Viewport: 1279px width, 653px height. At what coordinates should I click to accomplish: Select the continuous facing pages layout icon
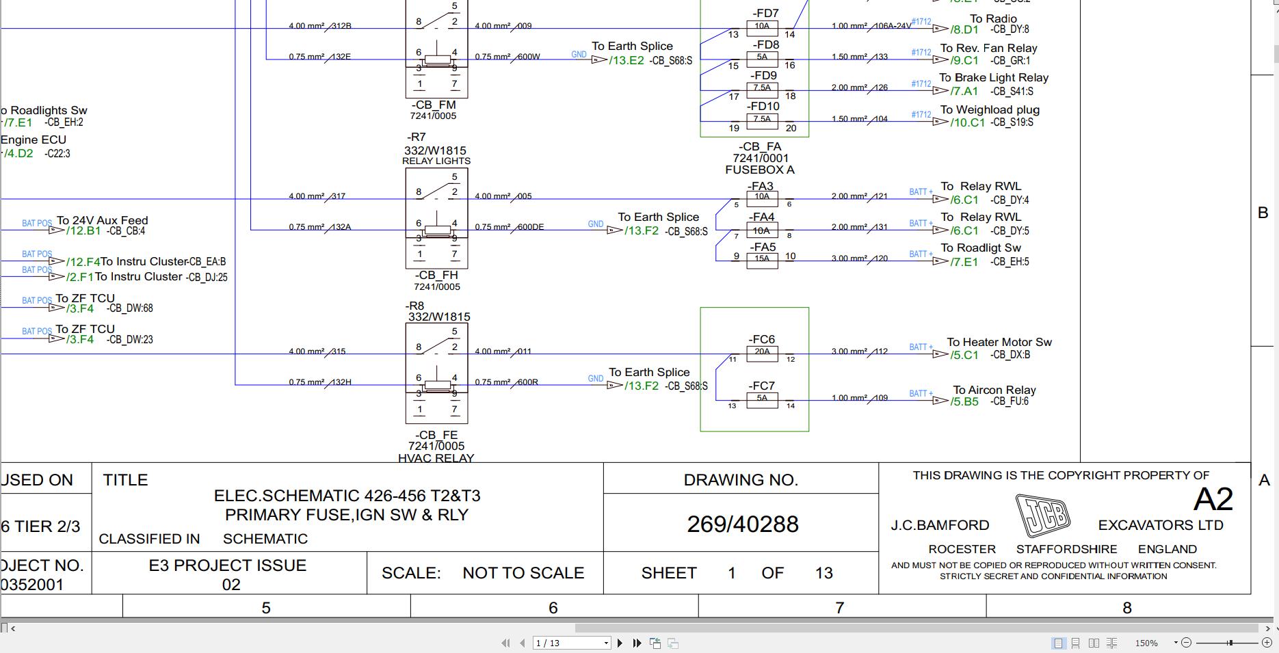[1112, 643]
